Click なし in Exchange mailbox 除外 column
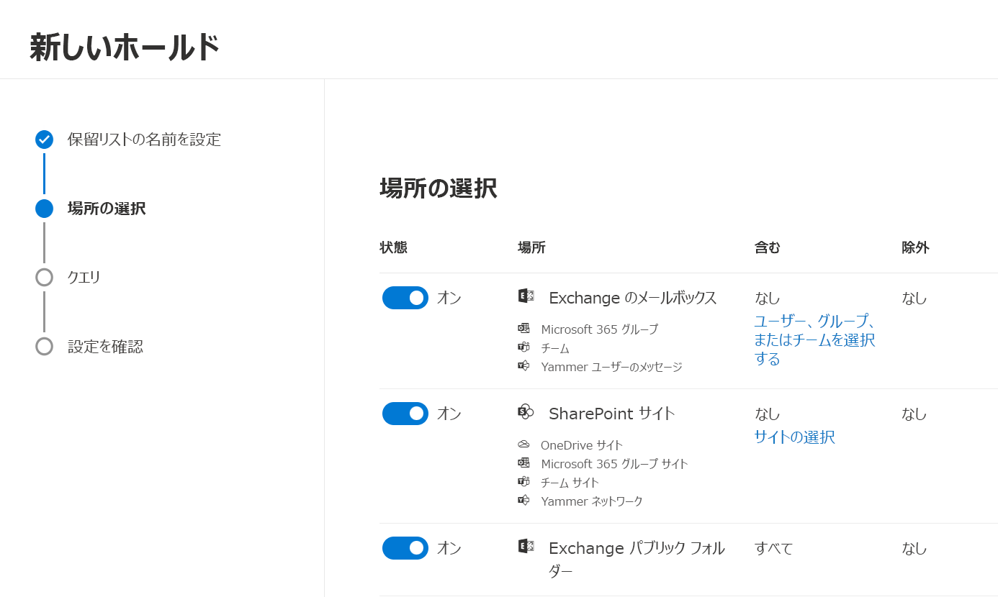Image resolution: width=998 pixels, height=597 pixels. coord(914,298)
